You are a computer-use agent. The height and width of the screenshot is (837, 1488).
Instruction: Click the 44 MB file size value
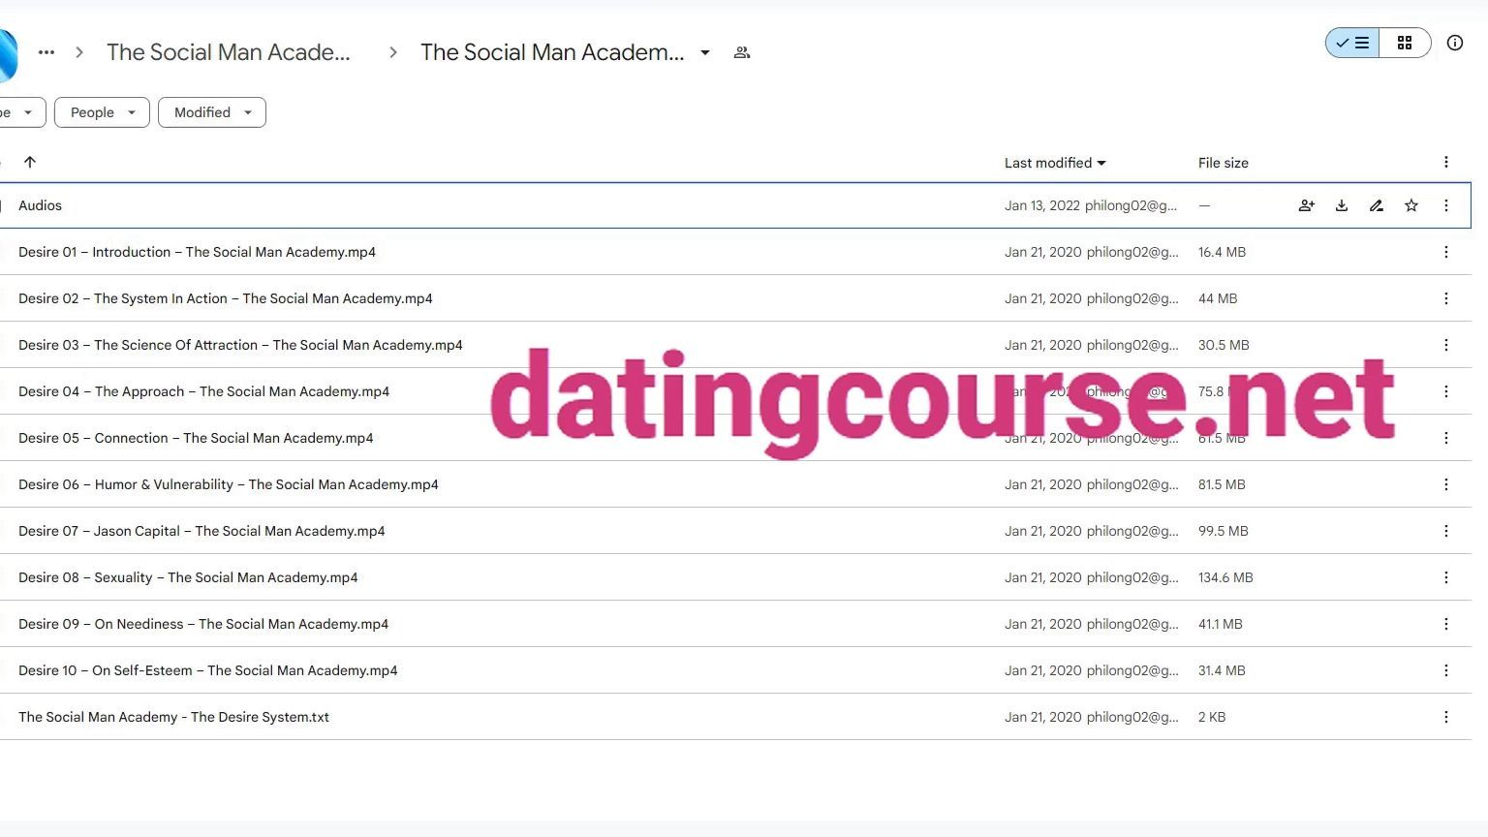(x=1218, y=298)
